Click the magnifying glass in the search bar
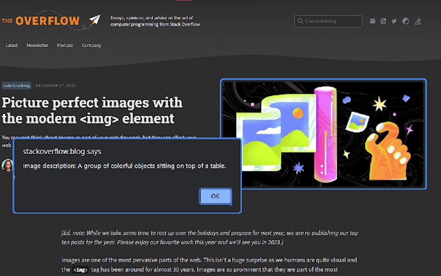441x276 pixels. pos(300,21)
